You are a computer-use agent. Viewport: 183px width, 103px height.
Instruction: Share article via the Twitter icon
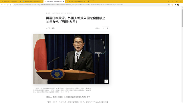(108, 28)
